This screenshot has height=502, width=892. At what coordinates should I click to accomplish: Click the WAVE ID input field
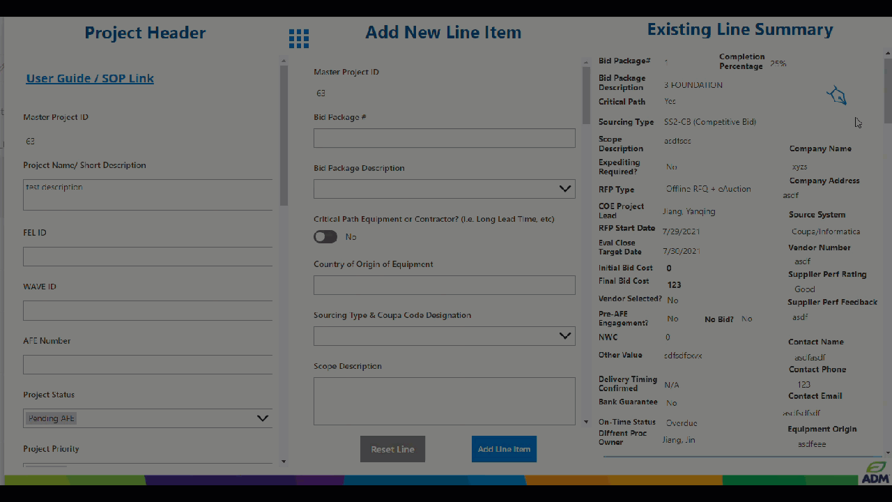[148, 310]
